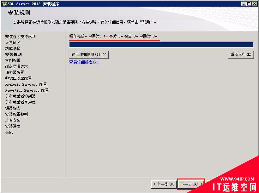Click the 显示详细信息(S) >> button

click(89, 54)
